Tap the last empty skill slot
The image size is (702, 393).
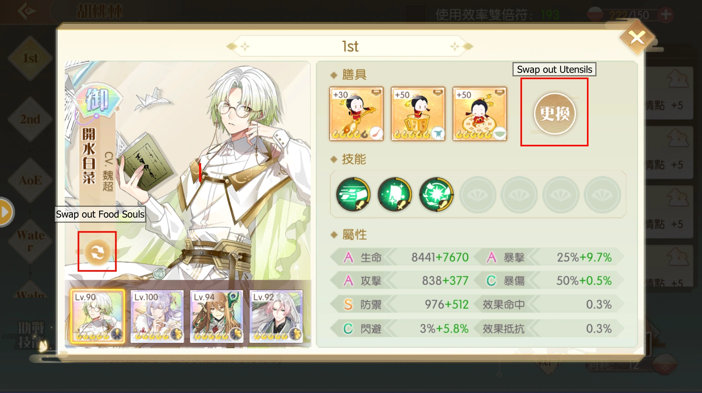click(x=602, y=195)
